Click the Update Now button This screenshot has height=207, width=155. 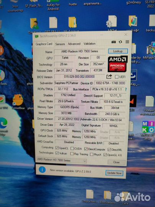pyautogui.click(x=114, y=173)
